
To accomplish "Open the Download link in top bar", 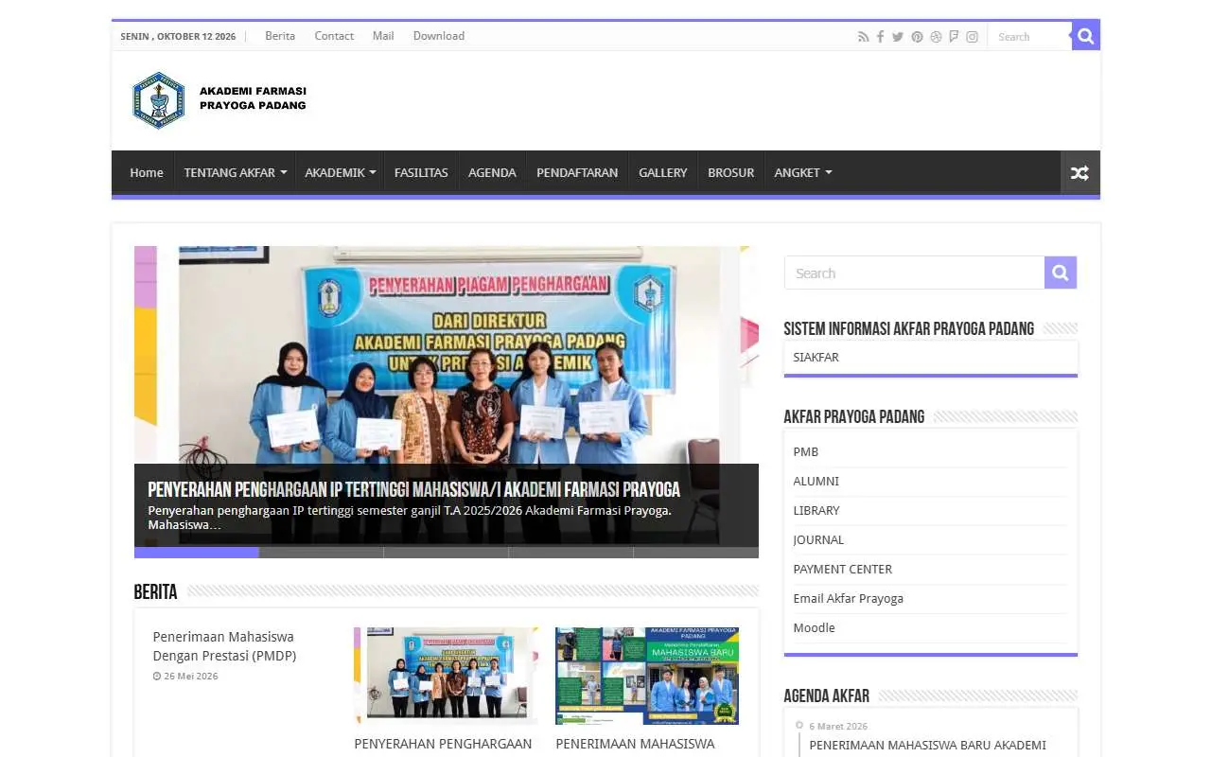I will (x=439, y=36).
